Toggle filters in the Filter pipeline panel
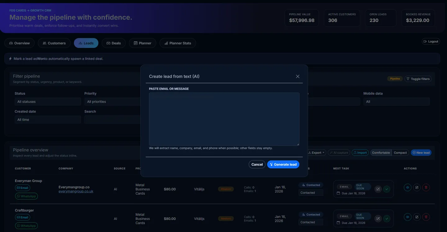The width and height of the screenshot is (447, 232). 418,79
